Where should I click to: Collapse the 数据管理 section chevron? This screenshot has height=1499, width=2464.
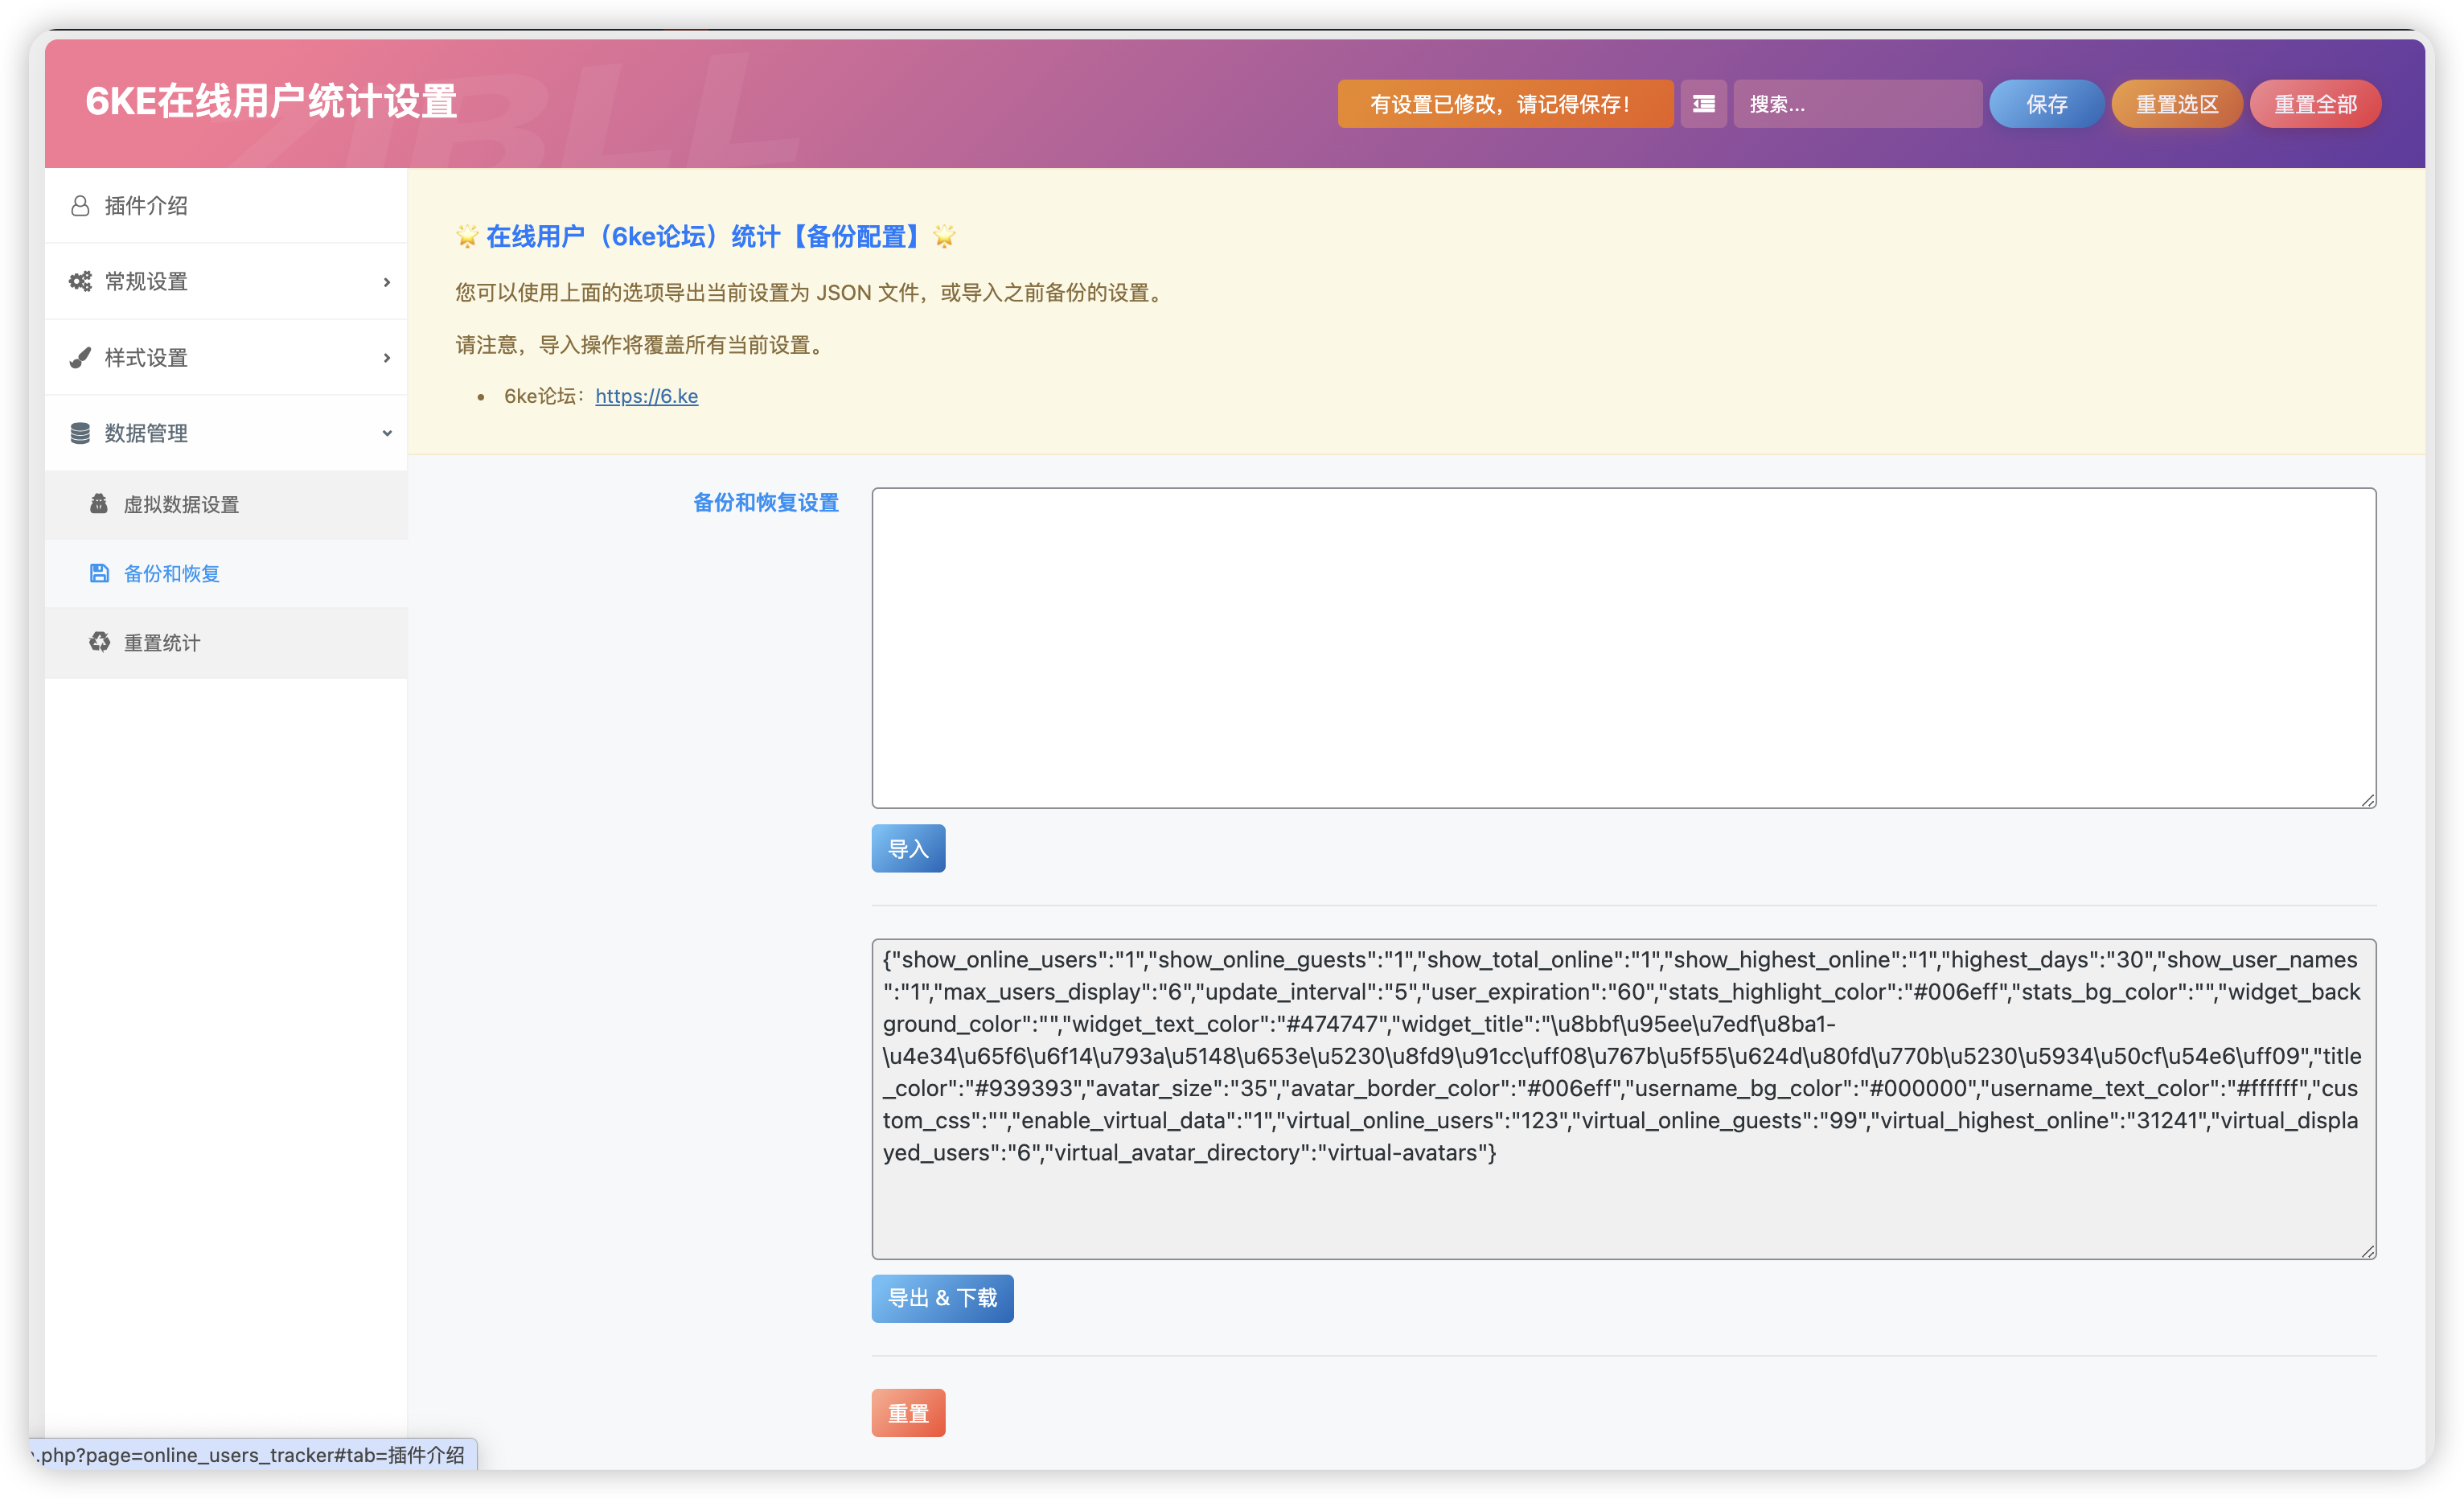point(387,433)
